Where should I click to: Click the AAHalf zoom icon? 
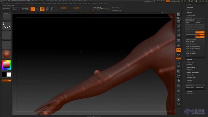tap(178, 36)
